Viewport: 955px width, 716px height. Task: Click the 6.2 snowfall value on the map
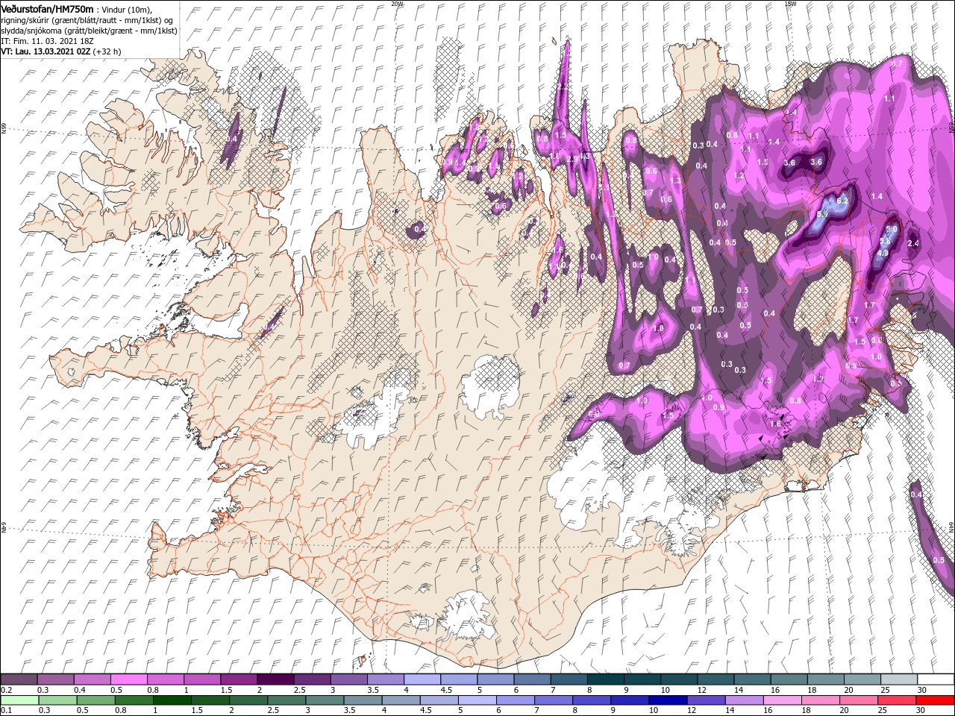click(x=843, y=201)
